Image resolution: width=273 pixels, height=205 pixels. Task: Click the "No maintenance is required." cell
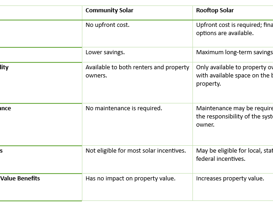(124, 108)
